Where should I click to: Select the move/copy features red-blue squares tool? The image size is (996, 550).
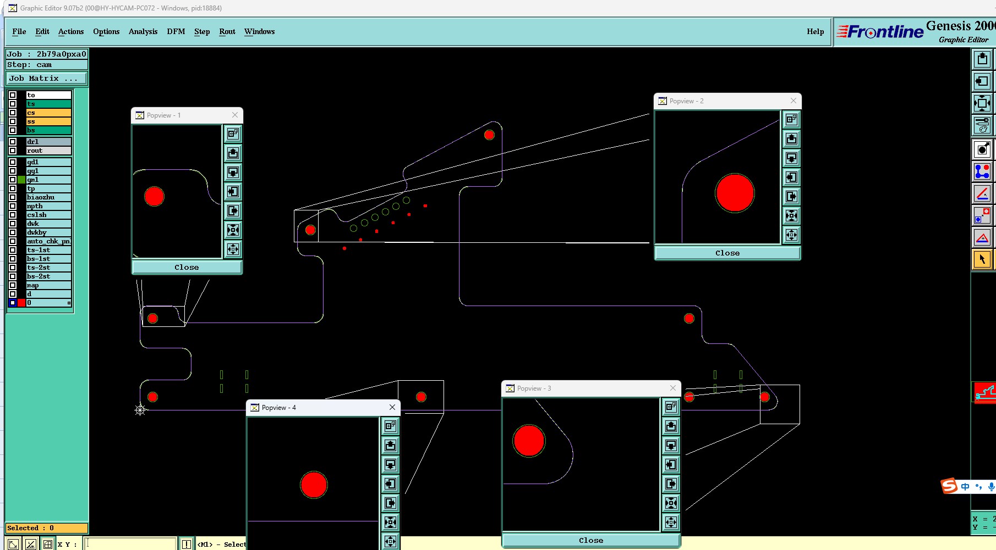(x=982, y=215)
